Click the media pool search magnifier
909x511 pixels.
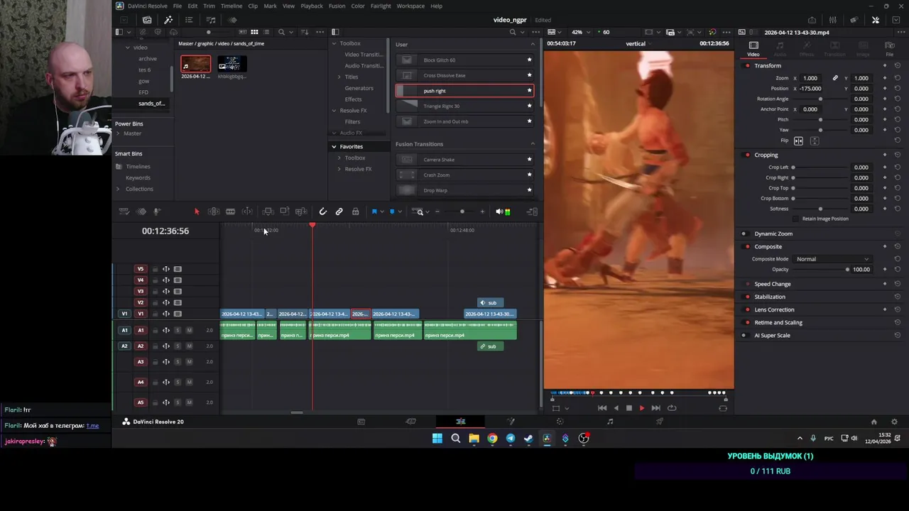281,32
